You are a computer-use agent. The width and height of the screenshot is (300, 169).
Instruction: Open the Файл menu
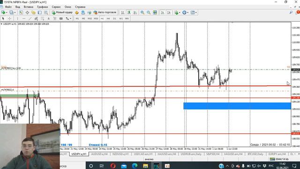click(8, 7)
